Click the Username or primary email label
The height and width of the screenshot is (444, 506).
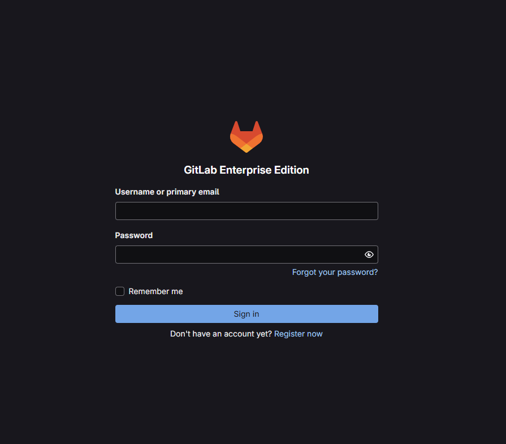pos(167,192)
